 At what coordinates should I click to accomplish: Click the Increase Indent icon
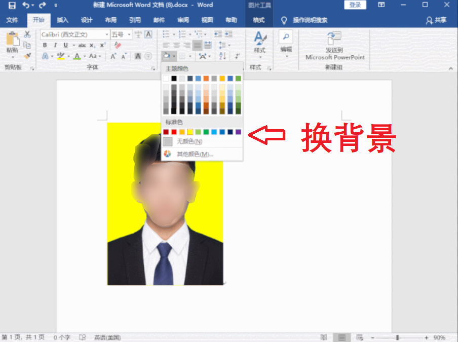[228, 34]
